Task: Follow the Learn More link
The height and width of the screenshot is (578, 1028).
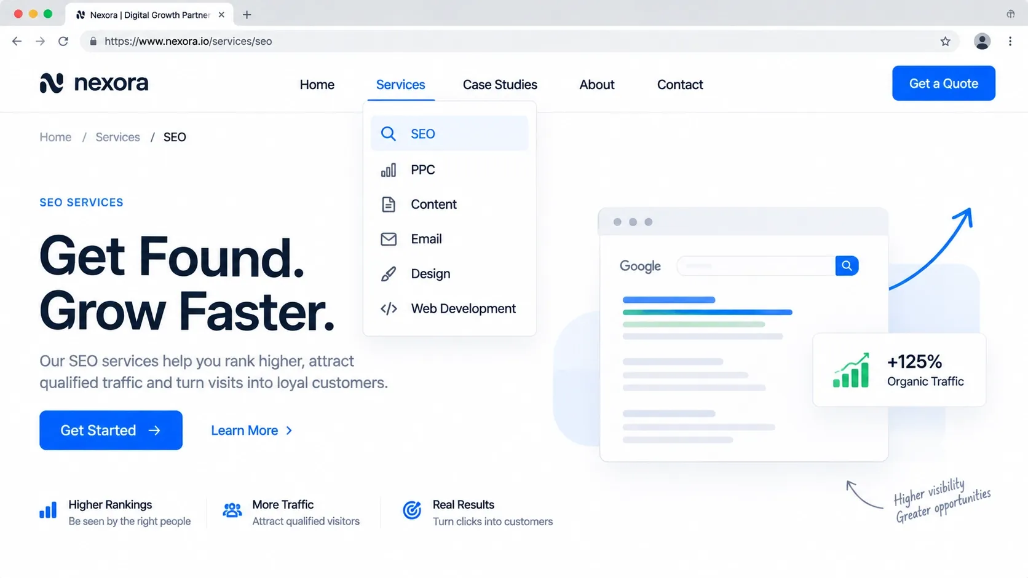Action: [251, 431]
